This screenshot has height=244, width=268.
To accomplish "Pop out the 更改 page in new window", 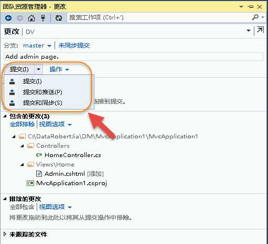I will pos(260,30).
